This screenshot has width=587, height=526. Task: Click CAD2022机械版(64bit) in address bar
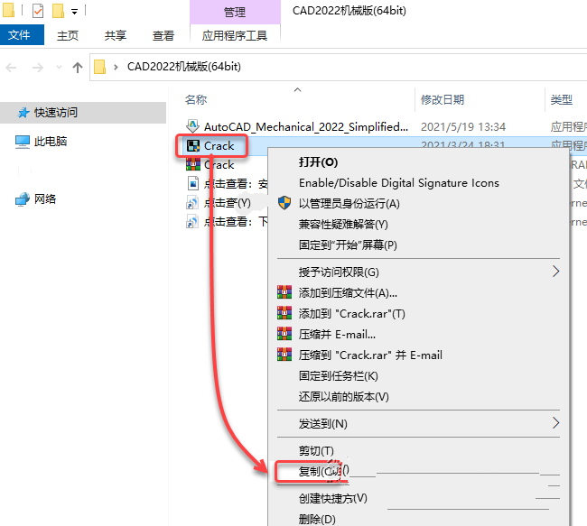184,67
